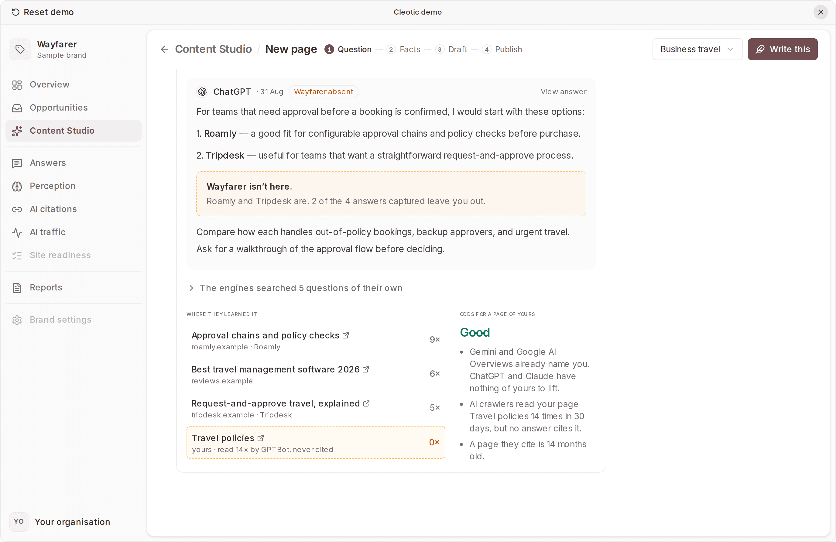
Task: Click View answer for ChatGPT
Action: tap(564, 92)
